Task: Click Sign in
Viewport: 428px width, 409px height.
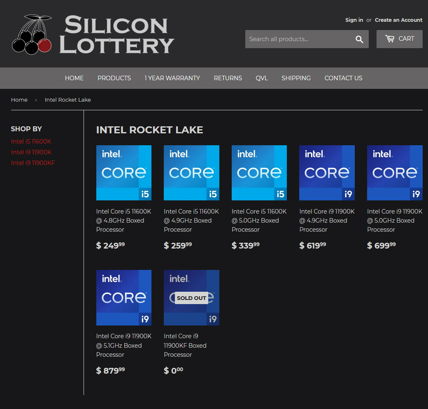Action: pos(354,20)
